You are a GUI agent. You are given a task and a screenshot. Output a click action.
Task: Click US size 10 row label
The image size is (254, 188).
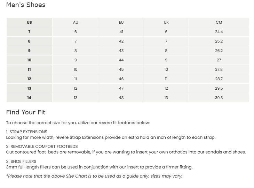(29, 60)
